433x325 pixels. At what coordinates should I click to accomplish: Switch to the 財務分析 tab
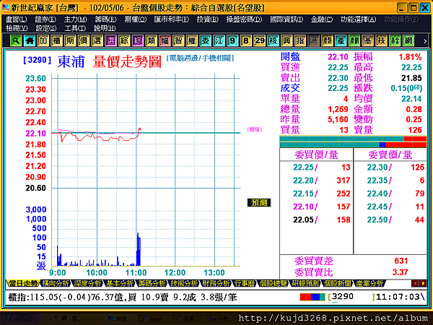pos(216,283)
